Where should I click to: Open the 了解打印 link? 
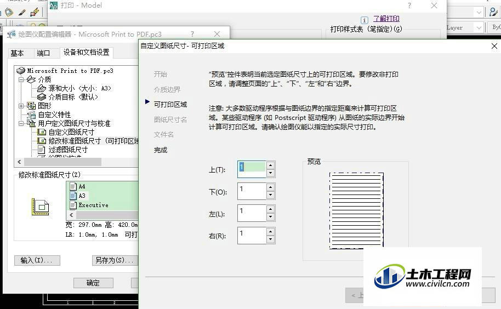click(x=386, y=19)
